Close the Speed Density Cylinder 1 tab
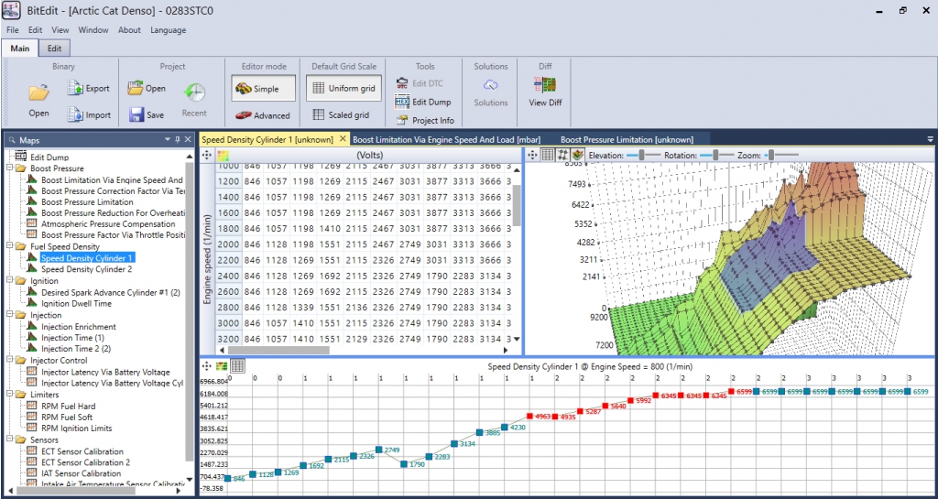The height and width of the screenshot is (499, 938). pos(343,139)
